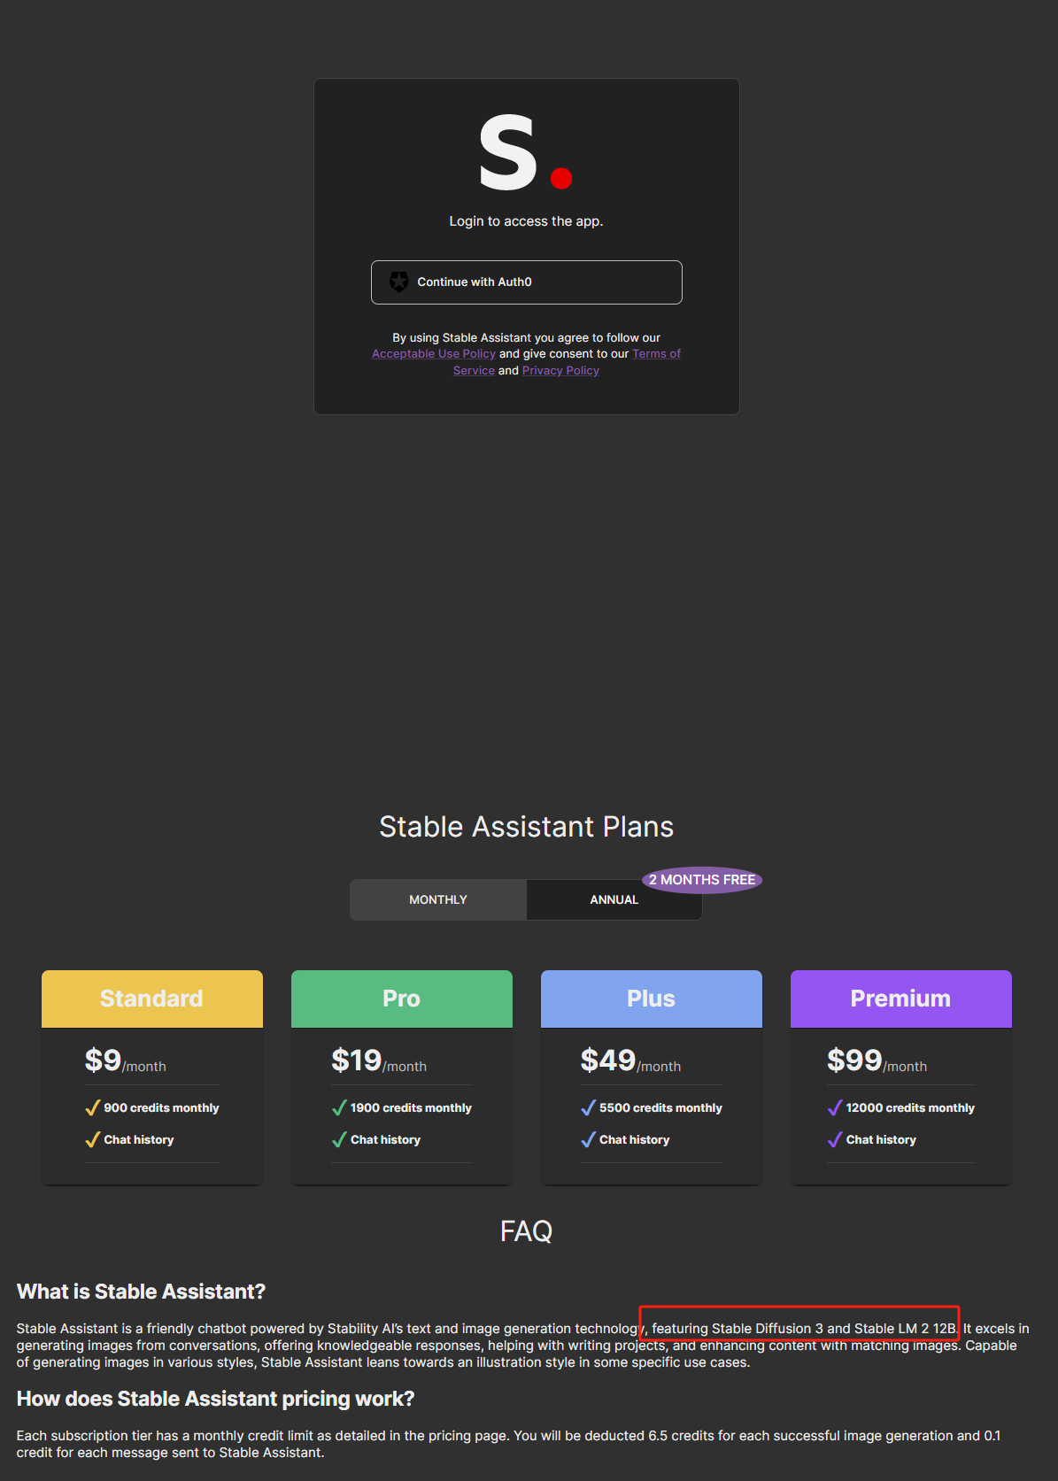The image size is (1058, 1481).
Task: Click the $49/month price
Action: (x=630, y=1061)
